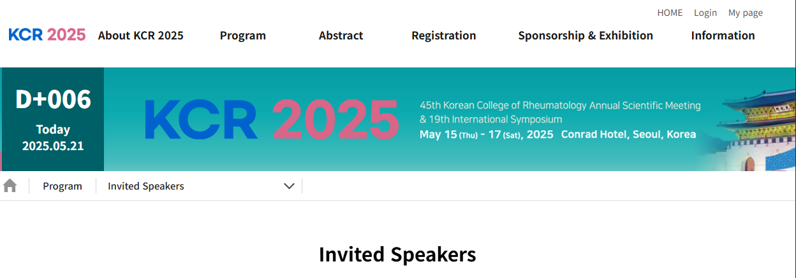The width and height of the screenshot is (796, 278).
Task: Click the palace gate illustration in the banner
Action: (x=753, y=130)
